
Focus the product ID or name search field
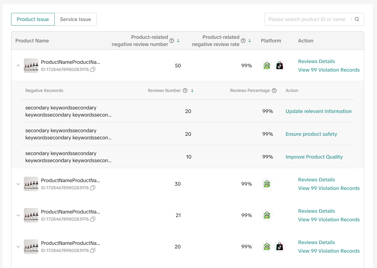point(307,19)
